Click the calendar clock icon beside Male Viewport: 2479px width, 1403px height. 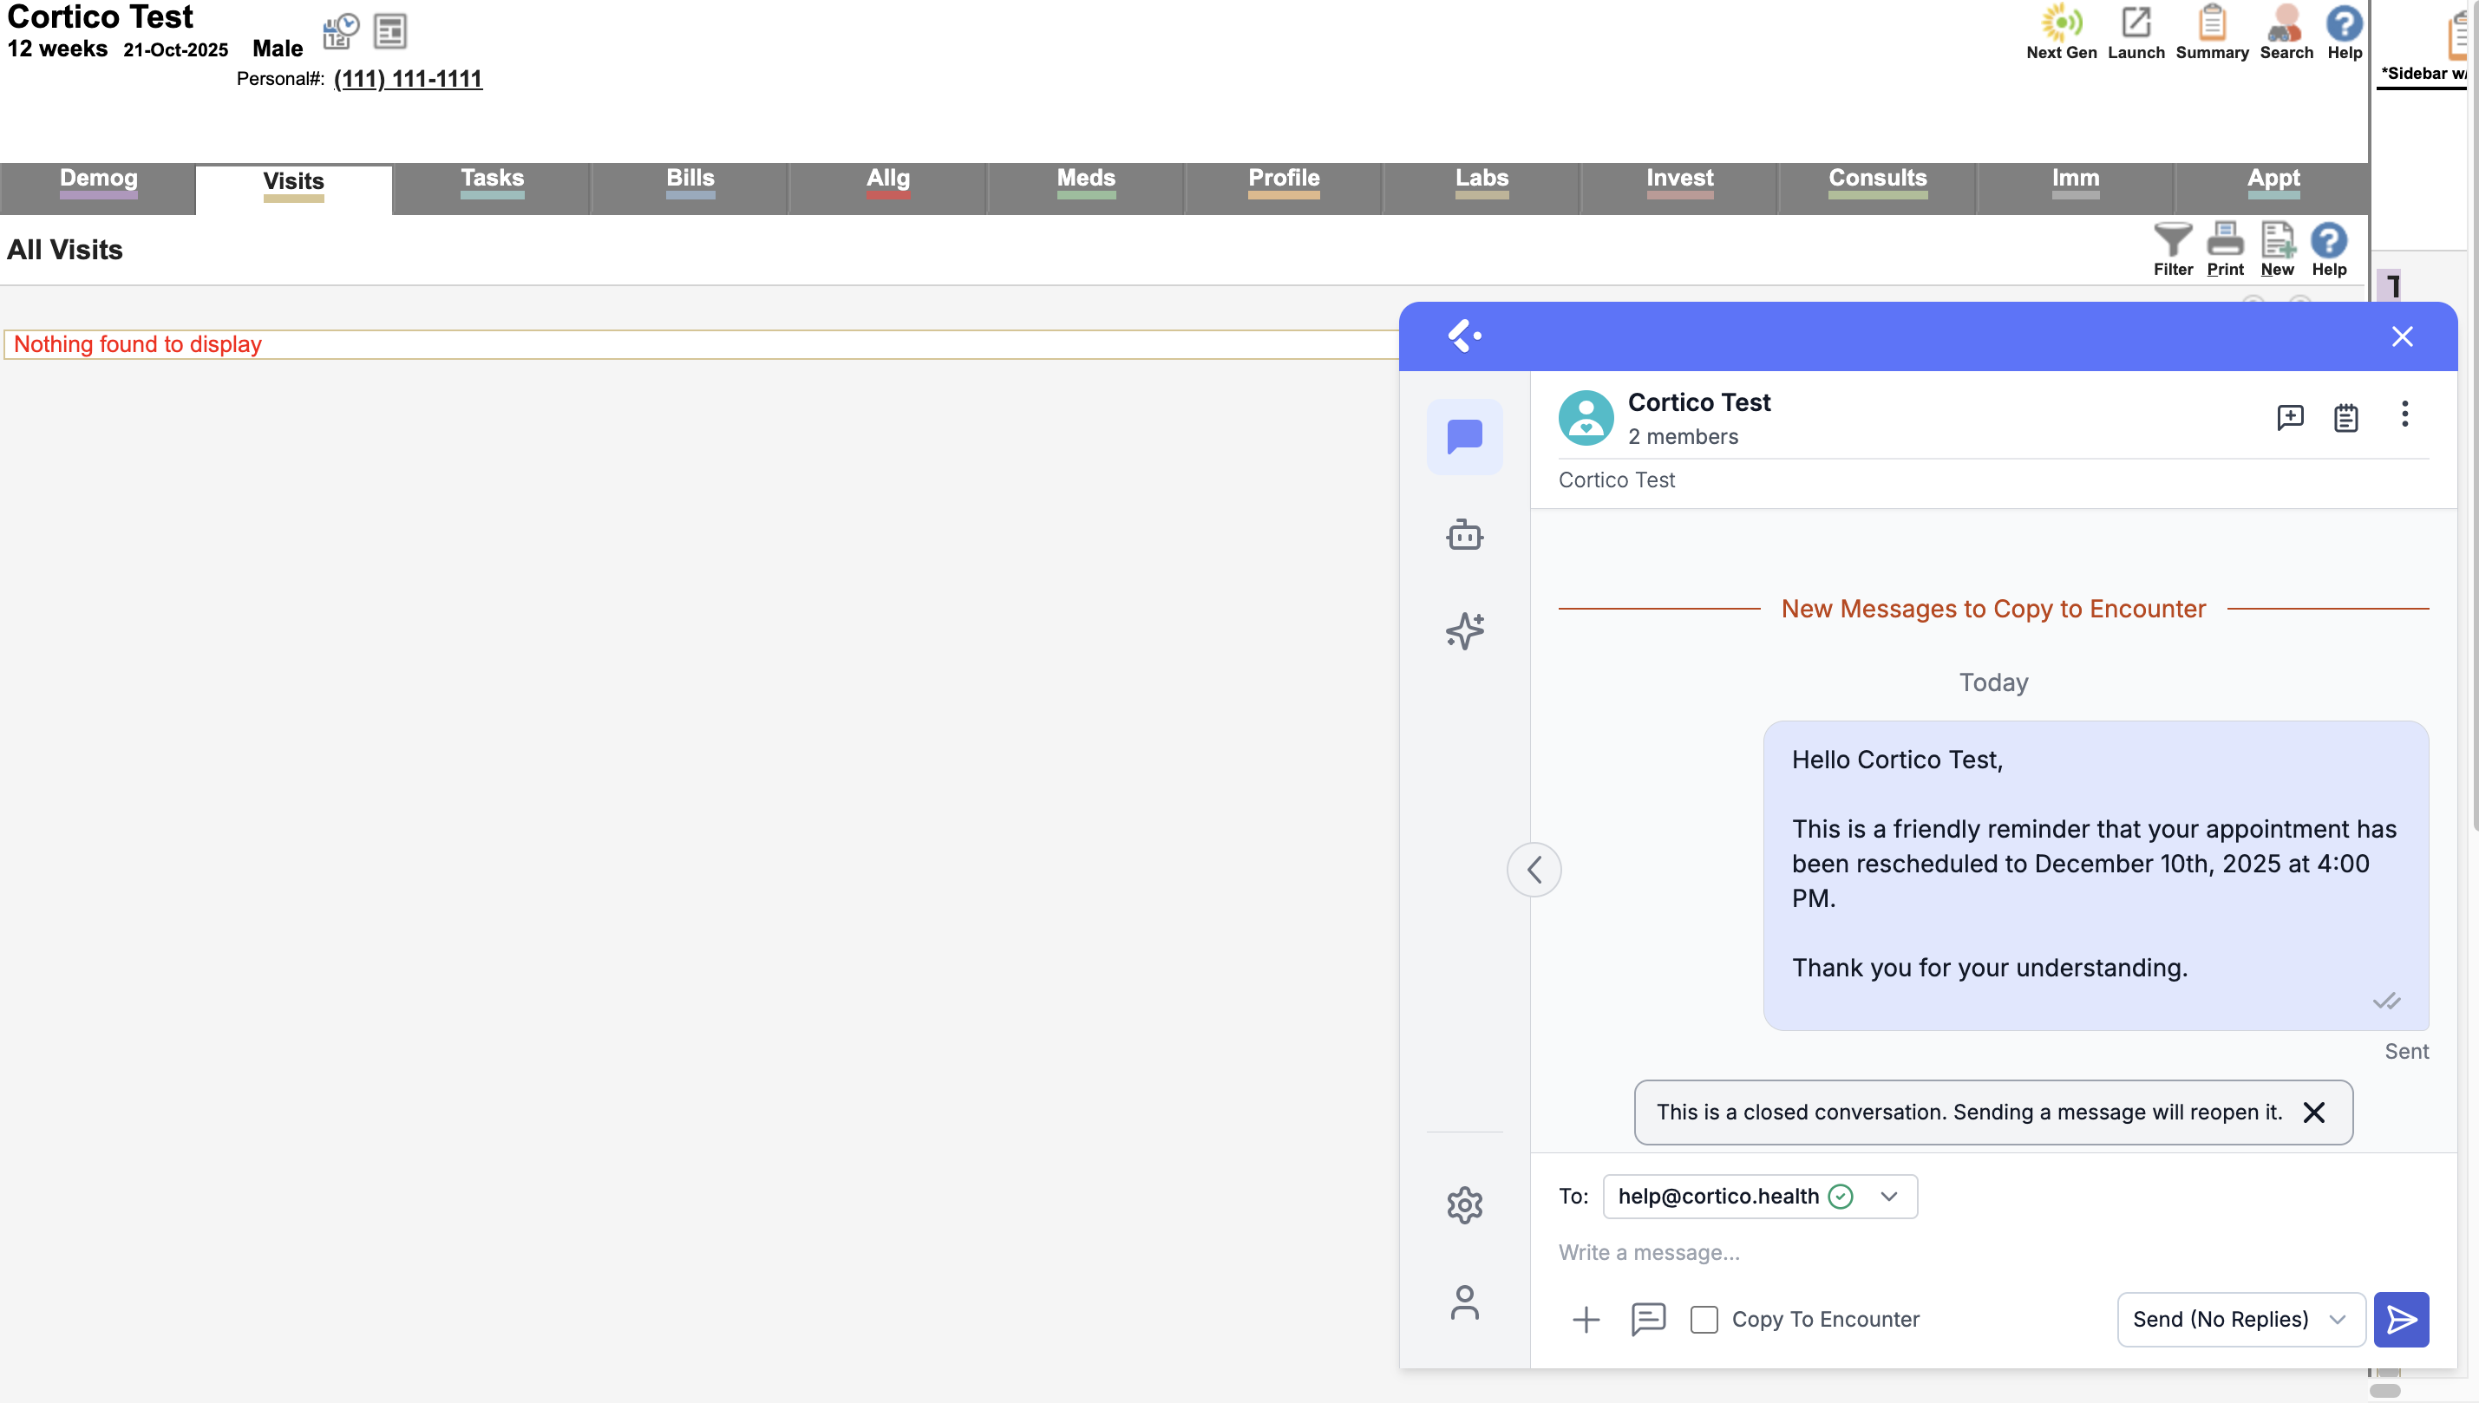(x=340, y=31)
